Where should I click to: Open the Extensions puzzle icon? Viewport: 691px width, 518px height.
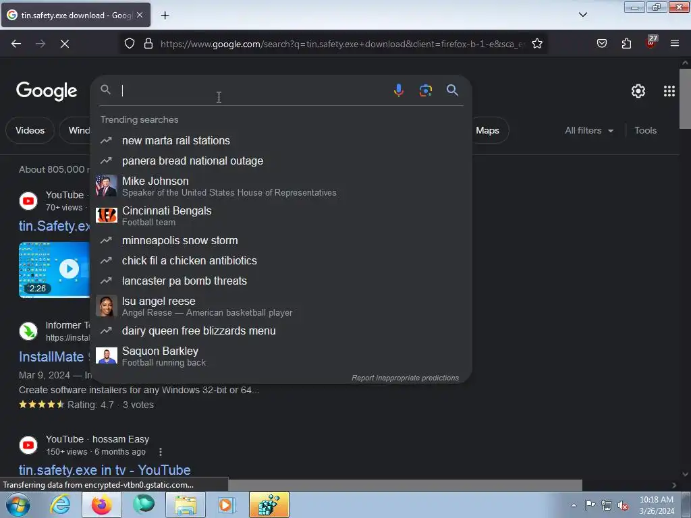[x=626, y=44]
